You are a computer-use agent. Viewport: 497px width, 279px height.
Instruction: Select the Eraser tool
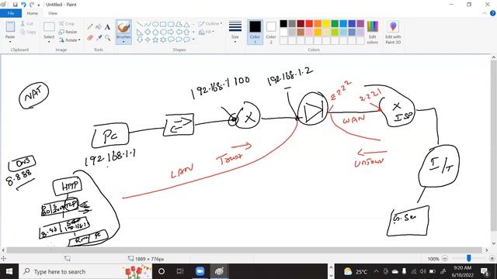(90, 38)
